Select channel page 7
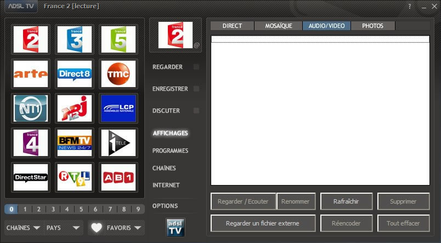This screenshot has height=243, width=441. pos(110,209)
